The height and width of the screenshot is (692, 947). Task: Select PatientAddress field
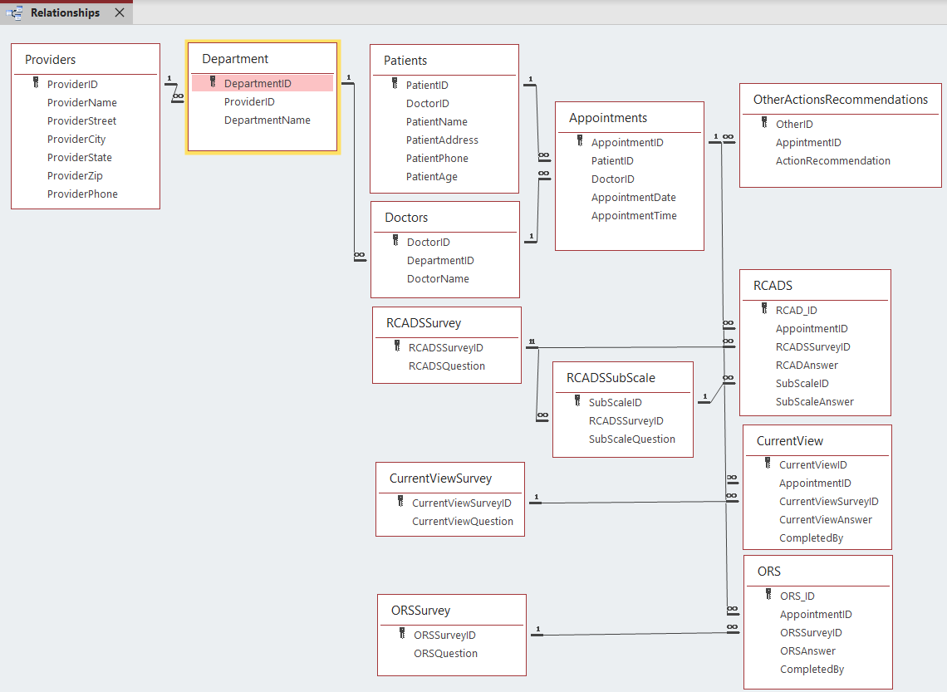click(x=442, y=140)
